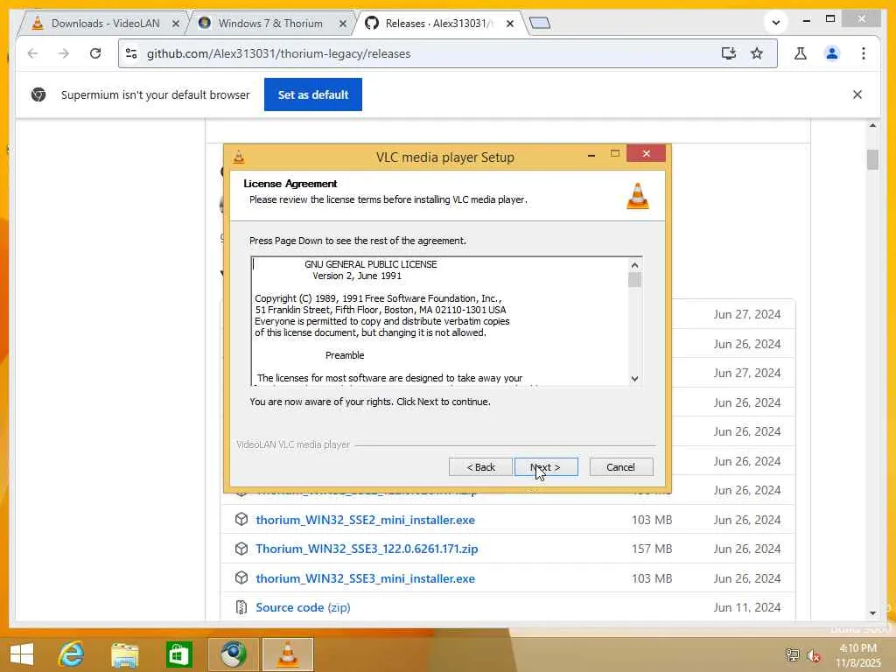The image size is (896, 672).
Task: Open Thorium_WIN32_SSE3_122.0.6261.171.zip link
Action: click(x=367, y=549)
